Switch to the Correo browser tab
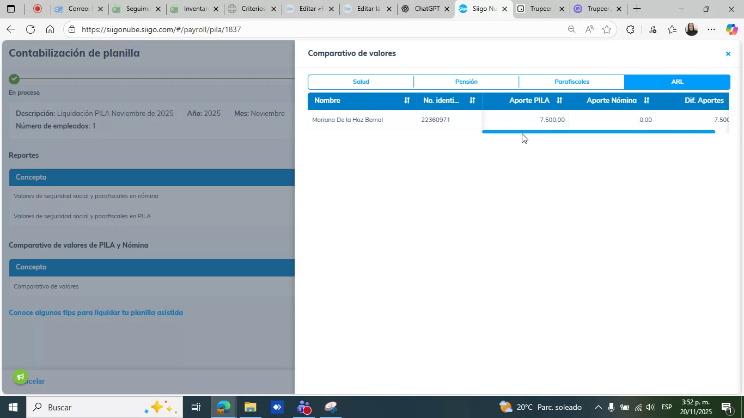This screenshot has height=418, width=744. pyautogui.click(x=78, y=9)
